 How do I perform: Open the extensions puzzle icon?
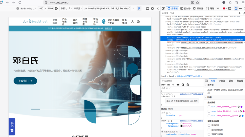click(230, 2)
